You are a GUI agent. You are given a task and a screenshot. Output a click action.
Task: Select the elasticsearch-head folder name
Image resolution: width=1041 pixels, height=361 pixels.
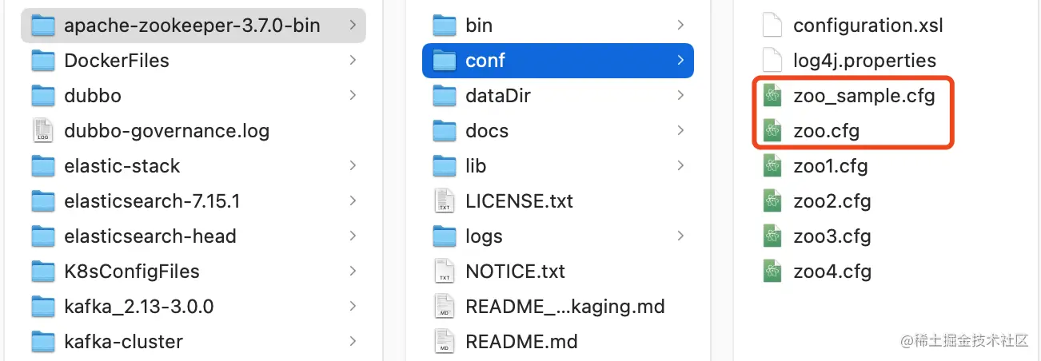pyautogui.click(x=150, y=236)
